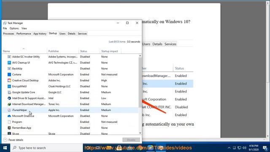
Task: Open the Windows Start menu
Action: pyautogui.click(x=5, y=148)
